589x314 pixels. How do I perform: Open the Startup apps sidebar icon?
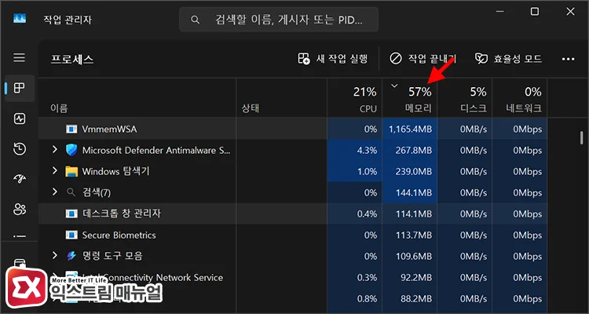pos(19,179)
